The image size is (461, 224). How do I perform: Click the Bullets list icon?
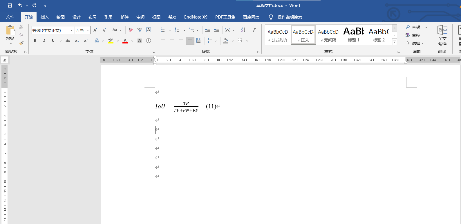tap(163, 30)
